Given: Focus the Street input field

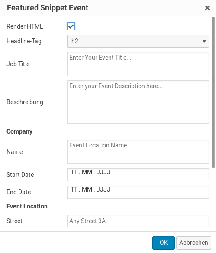Looking at the screenshot, I should (x=138, y=221).
